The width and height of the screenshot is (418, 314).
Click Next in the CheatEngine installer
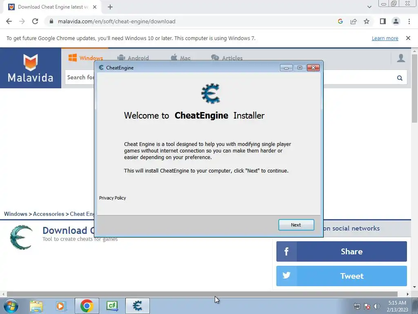(296, 225)
